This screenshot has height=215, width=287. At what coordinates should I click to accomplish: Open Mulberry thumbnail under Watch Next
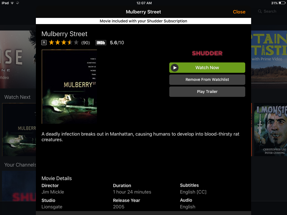[x=19, y=129]
